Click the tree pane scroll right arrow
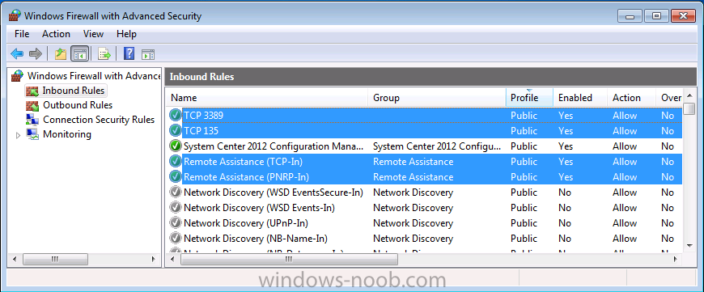This screenshot has height=292, width=704. tap(153, 260)
